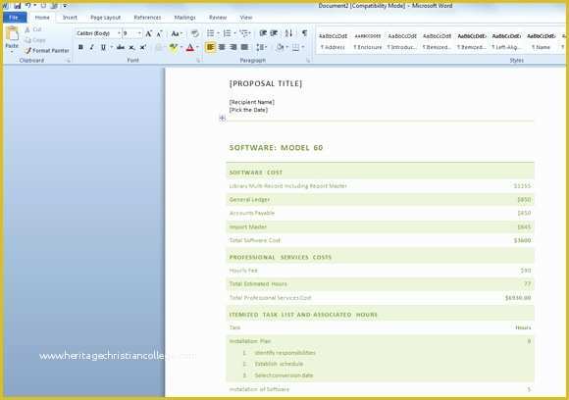
Task: Open the Customize Quick Access Toolbar arrow
Action: [65, 6]
